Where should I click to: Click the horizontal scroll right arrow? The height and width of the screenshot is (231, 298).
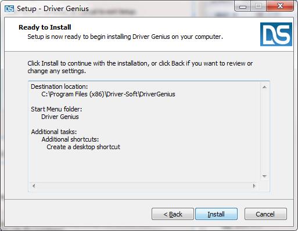pyautogui.click(x=254, y=186)
